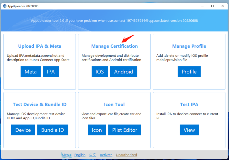Click 'Manage IOS development test device' text
The height and width of the screenshot is (160, 229).
click(x=36, y=116)
